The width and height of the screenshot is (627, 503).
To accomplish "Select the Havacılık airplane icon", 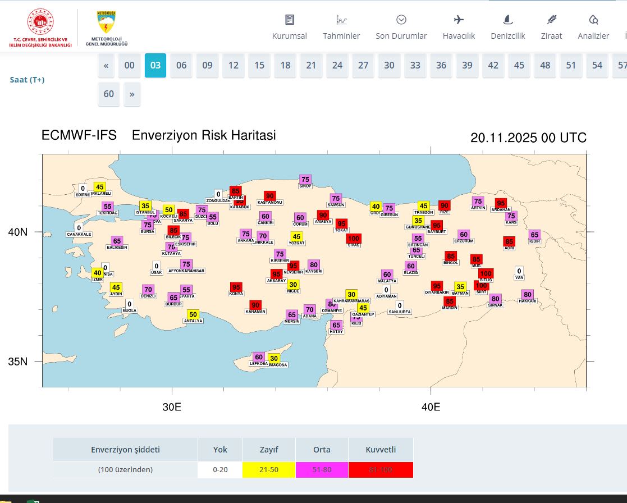I will pyautogui.click(x=459, y=19).
